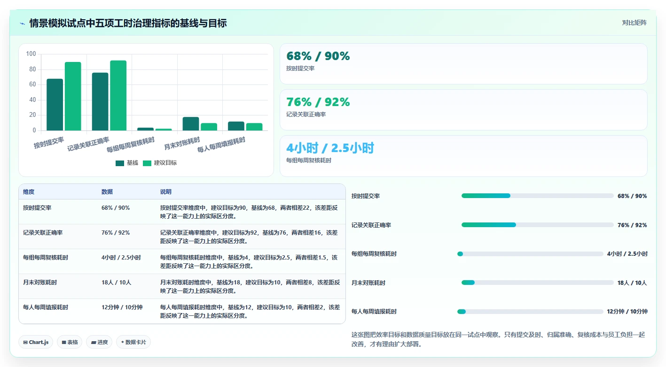Open the 68% / 90% data card
This screenshot has height=367, width=666.
click(x=463, y=64)
